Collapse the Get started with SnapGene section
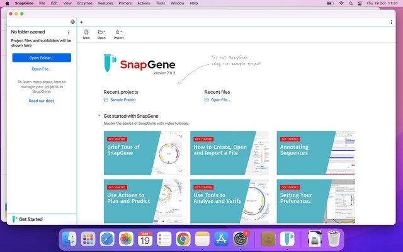403x252 pixels. [x=99, y=116]
